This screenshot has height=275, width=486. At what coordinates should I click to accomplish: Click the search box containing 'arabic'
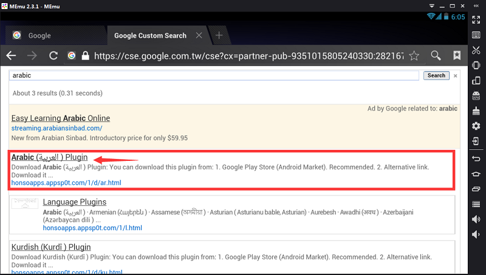pos(214,75)
